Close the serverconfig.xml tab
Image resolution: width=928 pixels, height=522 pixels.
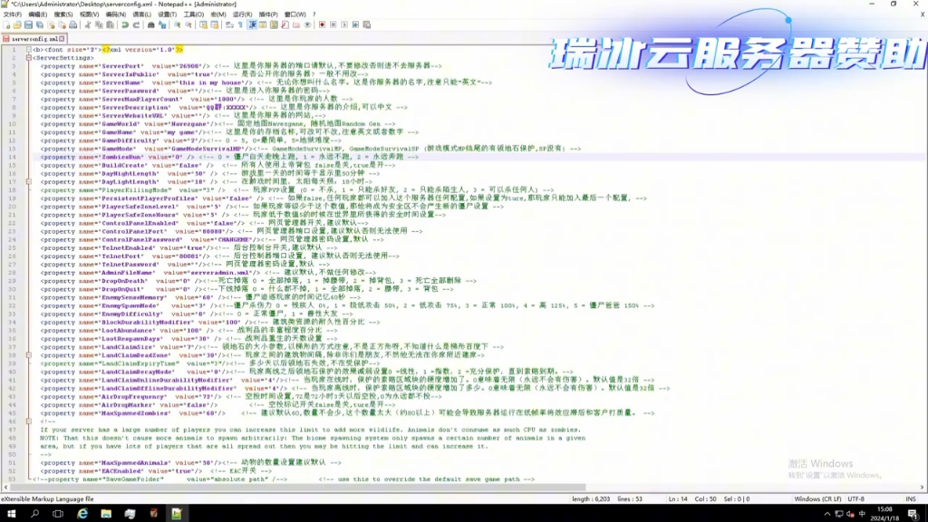(x=63, y=38)
